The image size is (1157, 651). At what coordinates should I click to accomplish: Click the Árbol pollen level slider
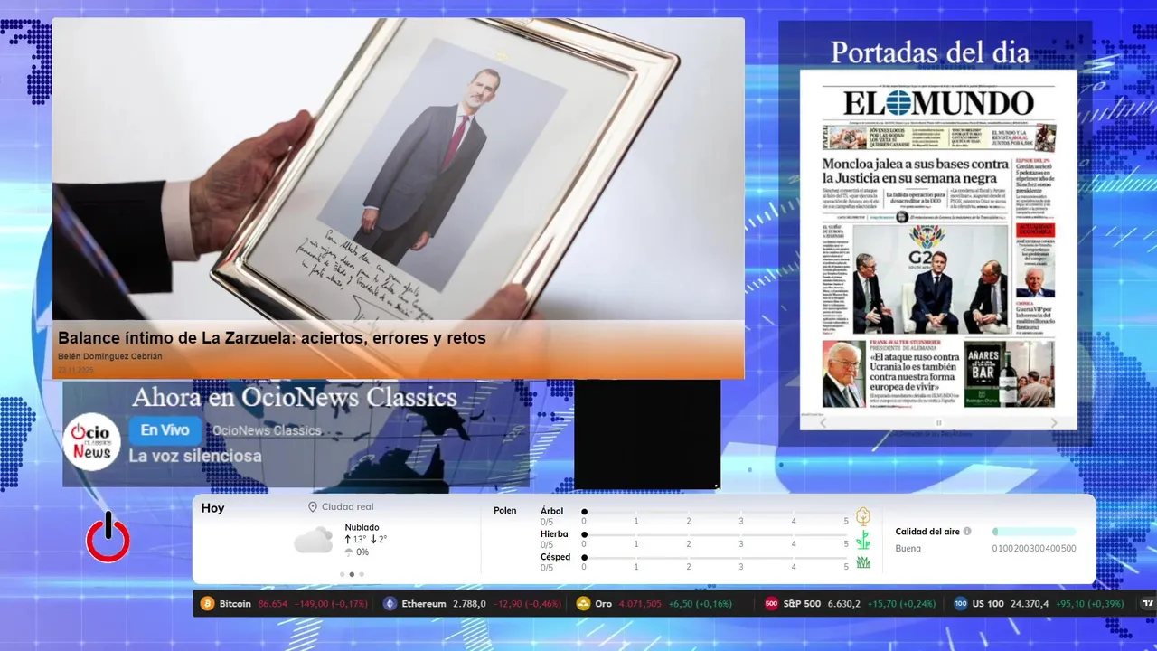pos(715,512)
